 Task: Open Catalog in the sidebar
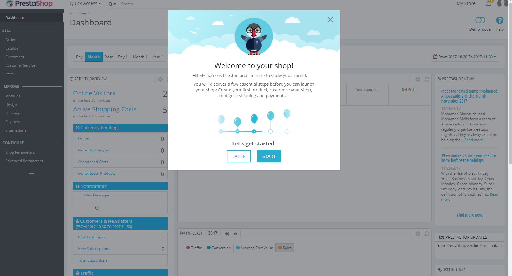(x=12, y=48)
